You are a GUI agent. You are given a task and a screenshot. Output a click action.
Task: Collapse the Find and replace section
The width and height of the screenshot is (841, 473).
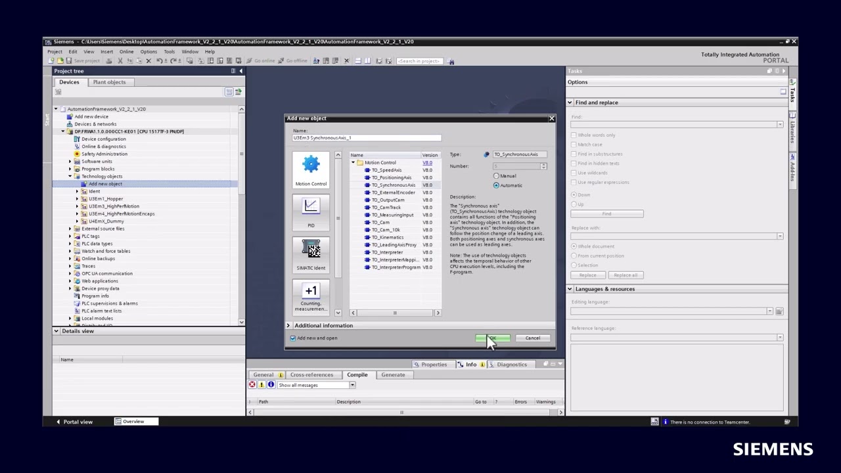pyautogui.click(x=570, y=102)
